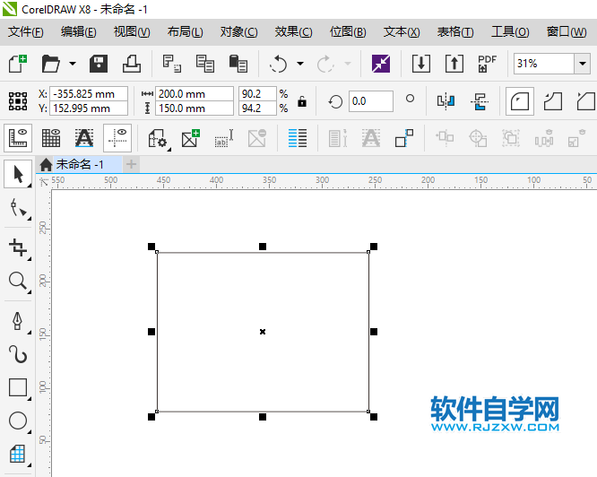Click the round corner button
The height and width of the screenshot is (477, 597).
520,101
